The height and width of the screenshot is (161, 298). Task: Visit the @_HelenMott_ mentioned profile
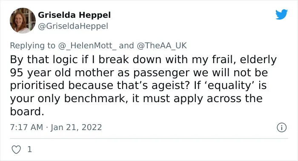pyautogui.click(x=87, y=46)
